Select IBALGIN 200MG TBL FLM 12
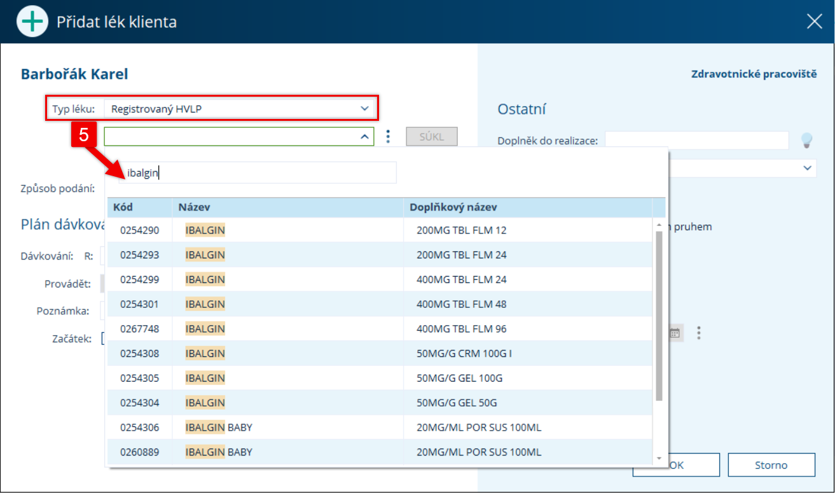The width and height of the screenshot is (835, 493). [x=380, y=230]
